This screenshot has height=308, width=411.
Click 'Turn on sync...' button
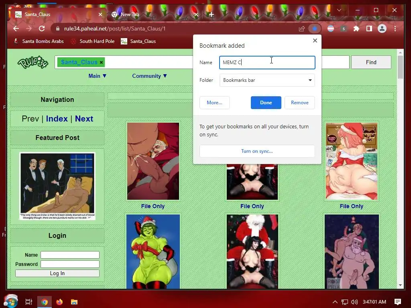click(x=257, y=151)
